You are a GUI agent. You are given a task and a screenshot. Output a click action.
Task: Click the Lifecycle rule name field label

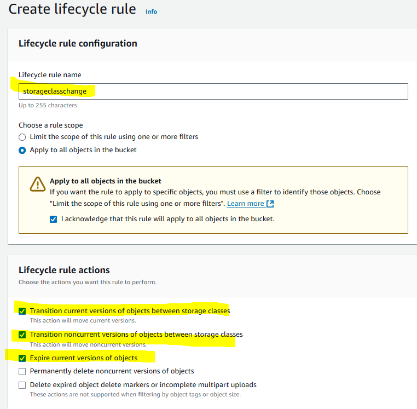click(x=50, y=74)
